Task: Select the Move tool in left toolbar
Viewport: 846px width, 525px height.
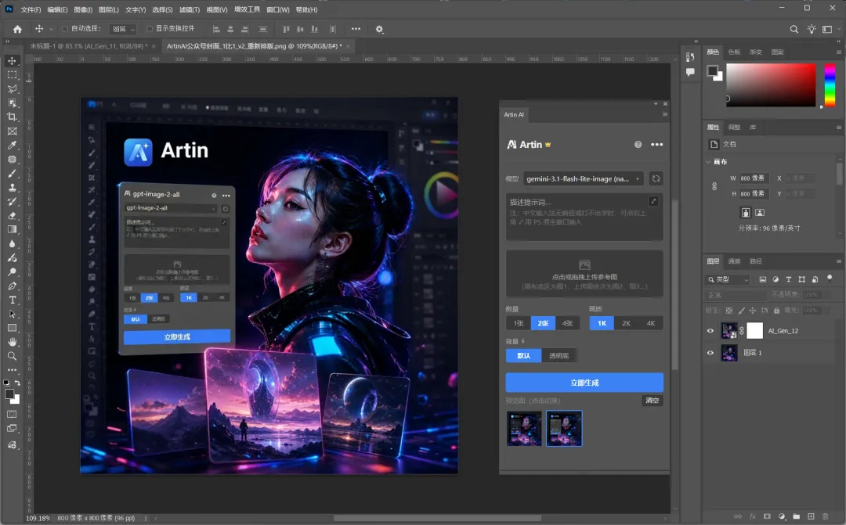Action: pyautogui.click(x=12, y=61)
